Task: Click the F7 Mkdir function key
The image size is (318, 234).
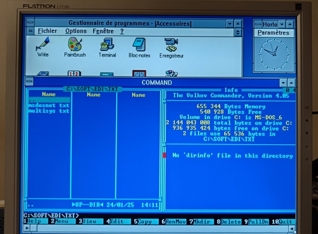Action: (201, 222)
